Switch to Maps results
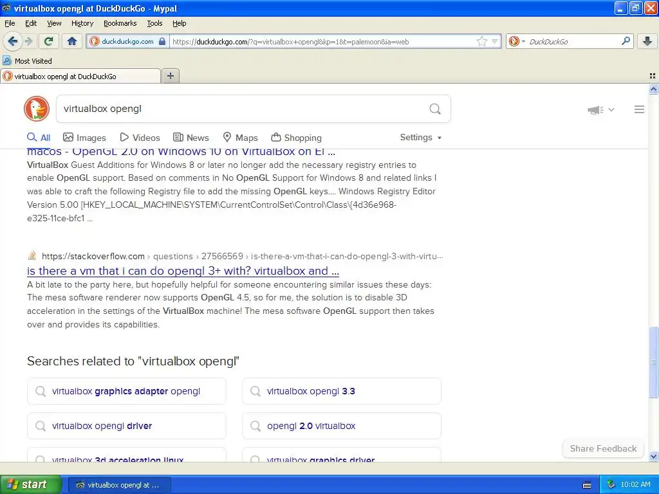The image size is (659, 494). click(241, 138)
